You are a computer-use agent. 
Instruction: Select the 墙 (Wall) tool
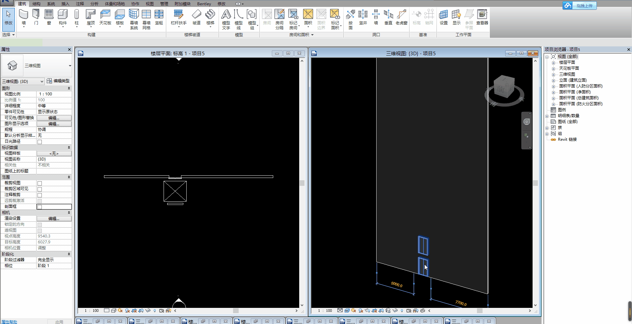tap(24, 17)
